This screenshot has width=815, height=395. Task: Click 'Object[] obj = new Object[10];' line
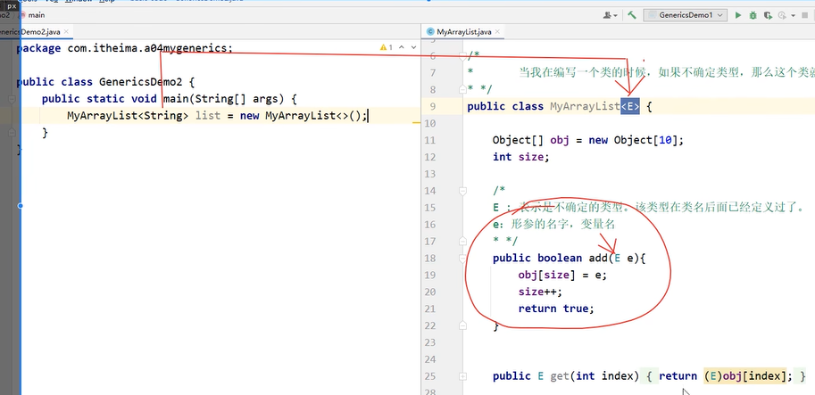pyautogui.click(x=589, y=140)
